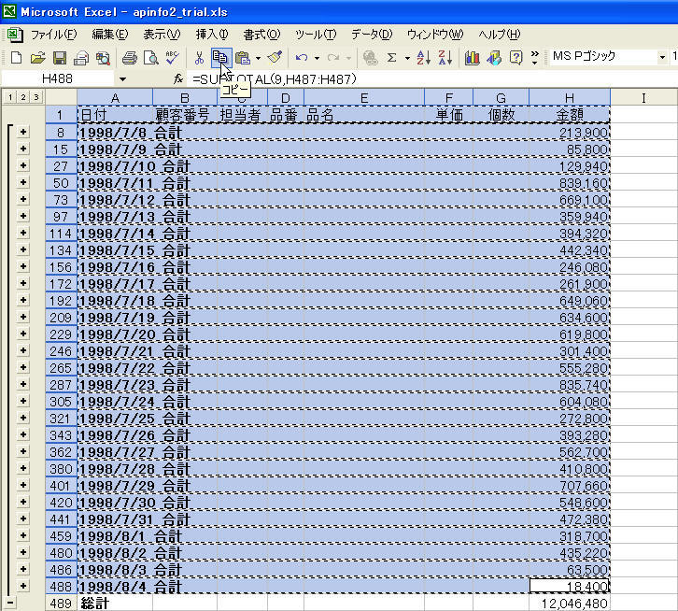Click the Sort Ascending icon
Image resolution: width=678 pixels, height=611 pixels.
pos(422,58)
